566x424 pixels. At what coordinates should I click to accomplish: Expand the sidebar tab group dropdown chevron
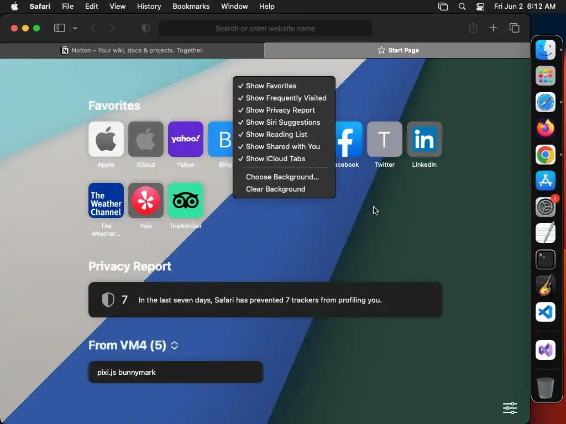pos(75,28)
